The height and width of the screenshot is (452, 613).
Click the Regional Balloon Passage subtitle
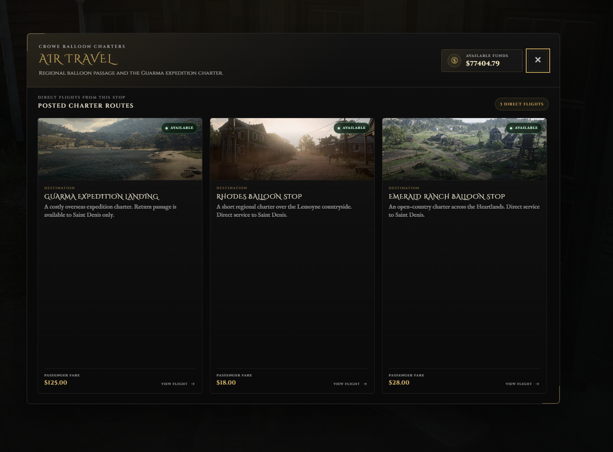pos(131,73)
